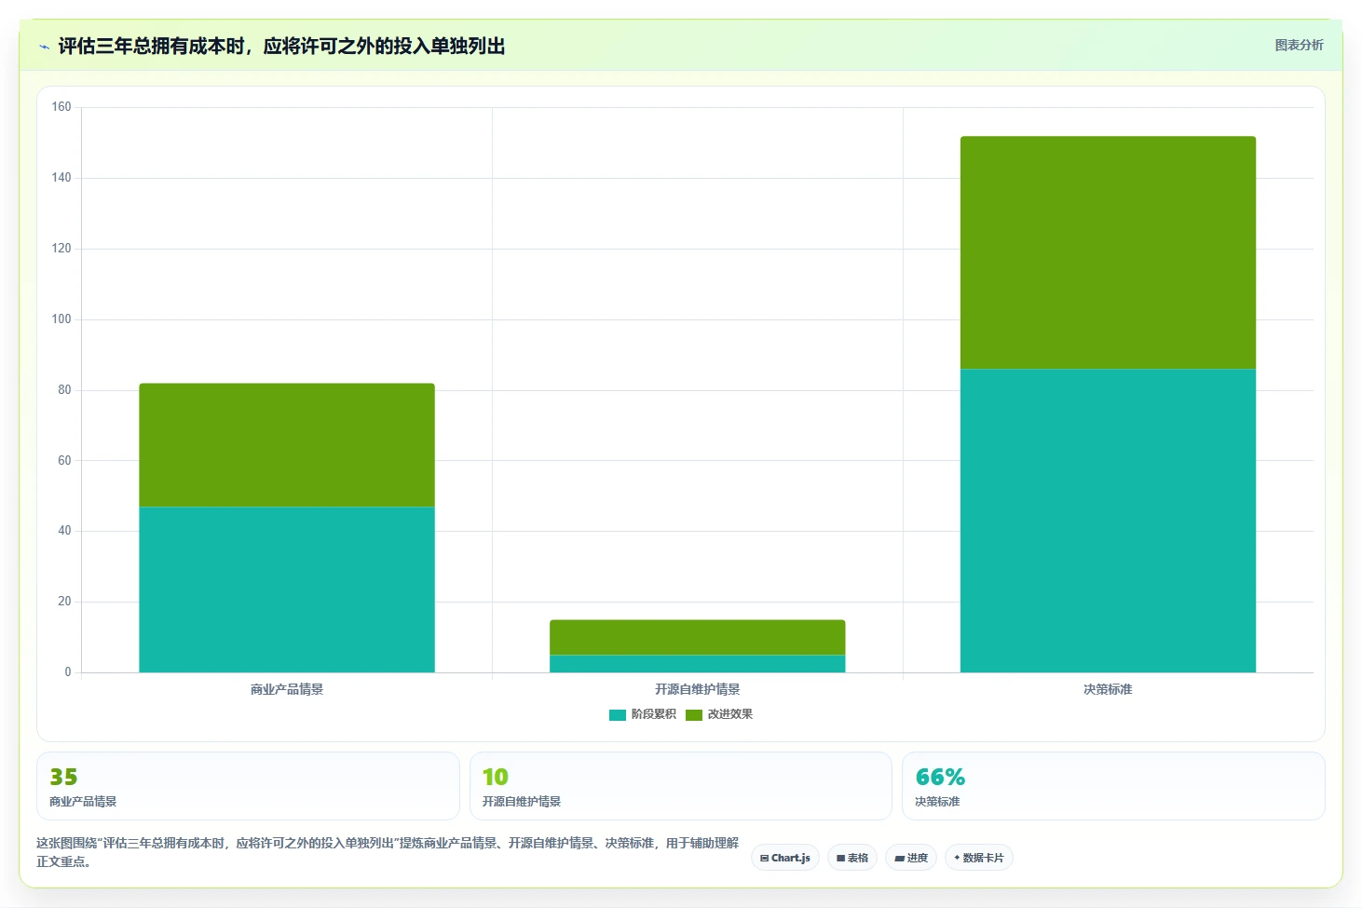Click the 表格 tag
Viewport: 1362px width, 908px height.
[x=852, y=858]
